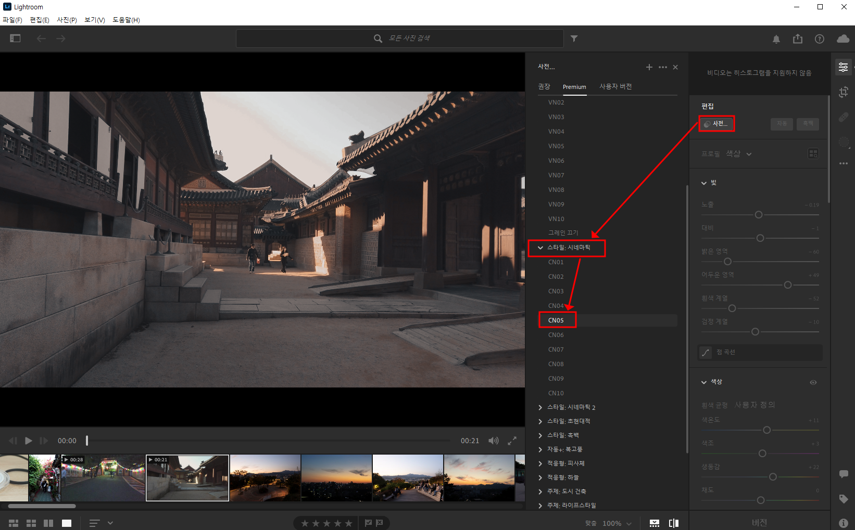Image resolution: width=855 pixels, height=530 pixels.
Task: Expand the 스타일: 흑백 preset group
Action: (x=540, y=435)
